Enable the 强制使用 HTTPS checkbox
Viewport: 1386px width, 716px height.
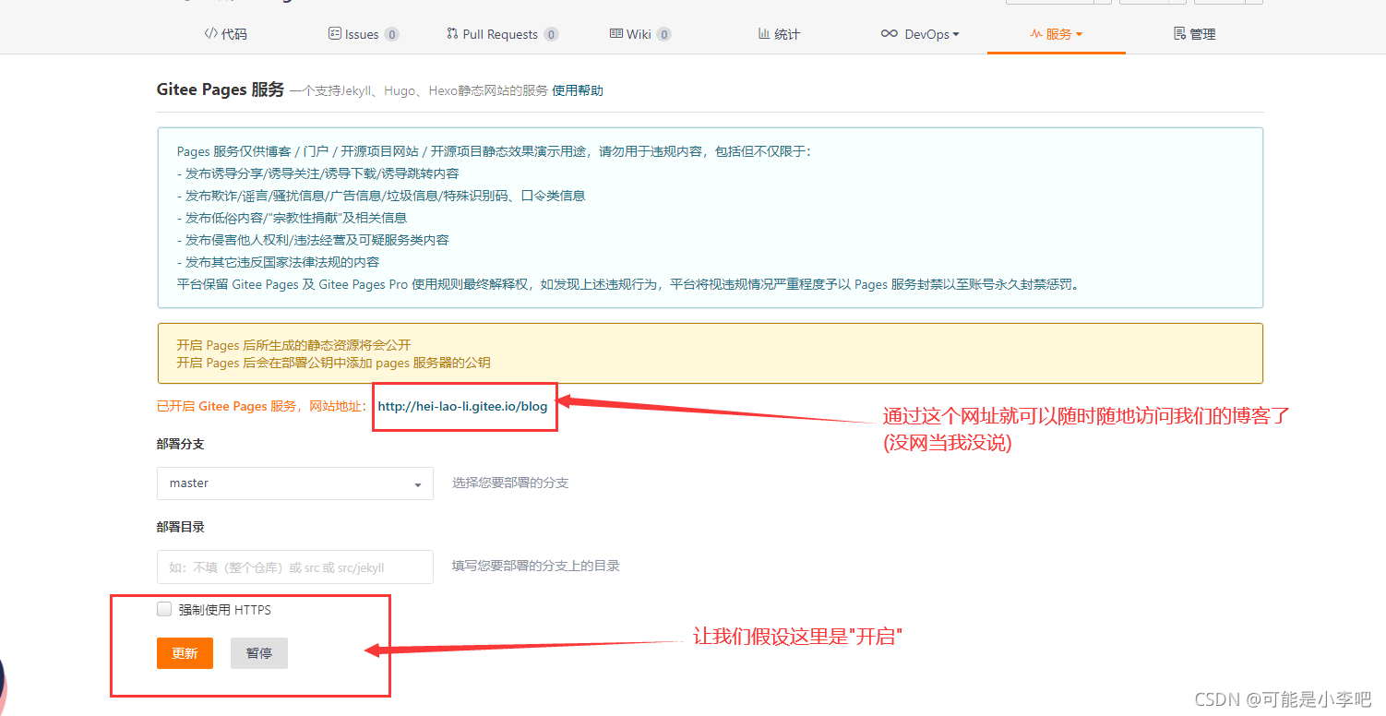tap(164, 609)
